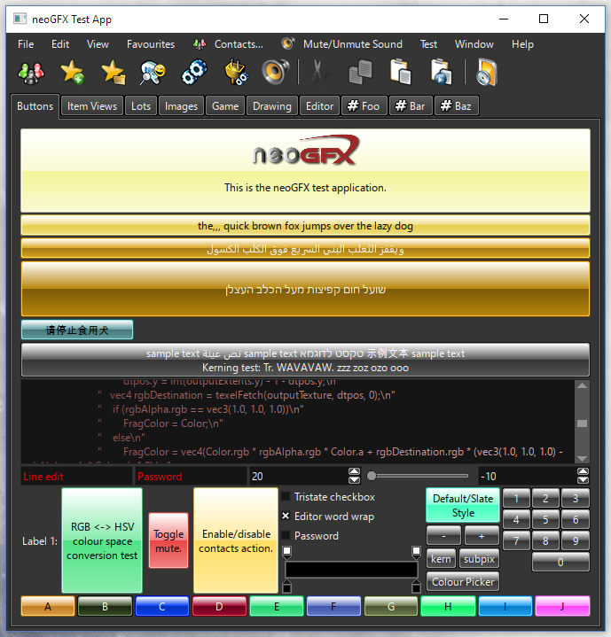The image size is (611, 637).
Task: Click the paste clipboard toolbar icon
Action: [401, 73]
